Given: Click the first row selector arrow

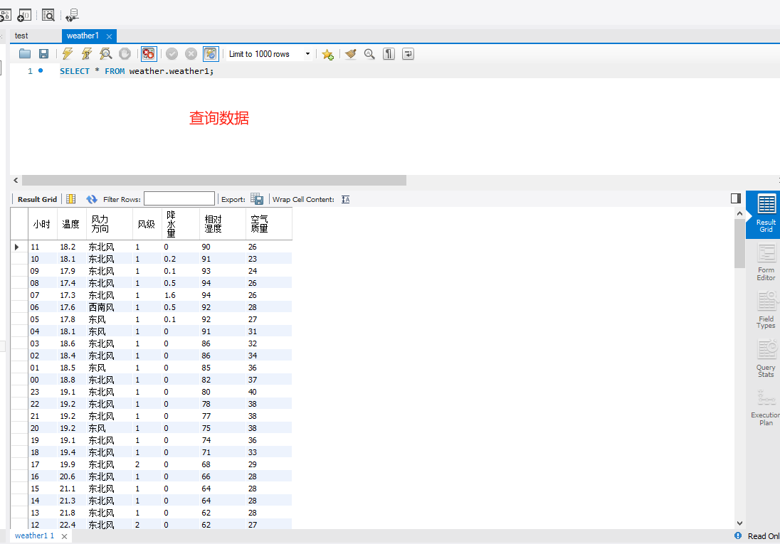Looking at the screenshot, I should [17, 247].
